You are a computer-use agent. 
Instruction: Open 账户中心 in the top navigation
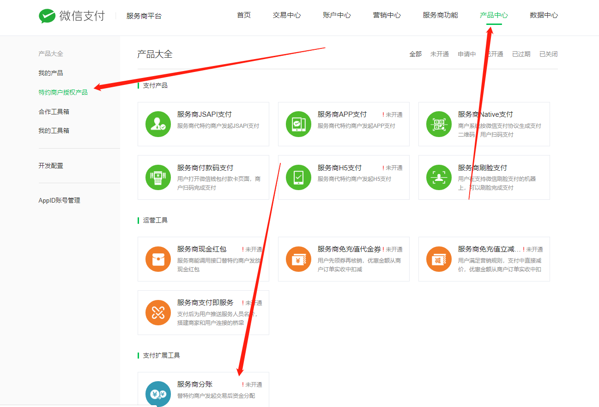coord(337,15)
